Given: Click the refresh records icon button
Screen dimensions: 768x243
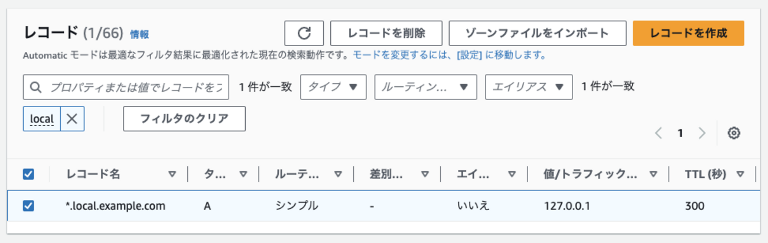Looking at the screenshot, I should coord(304,33).
